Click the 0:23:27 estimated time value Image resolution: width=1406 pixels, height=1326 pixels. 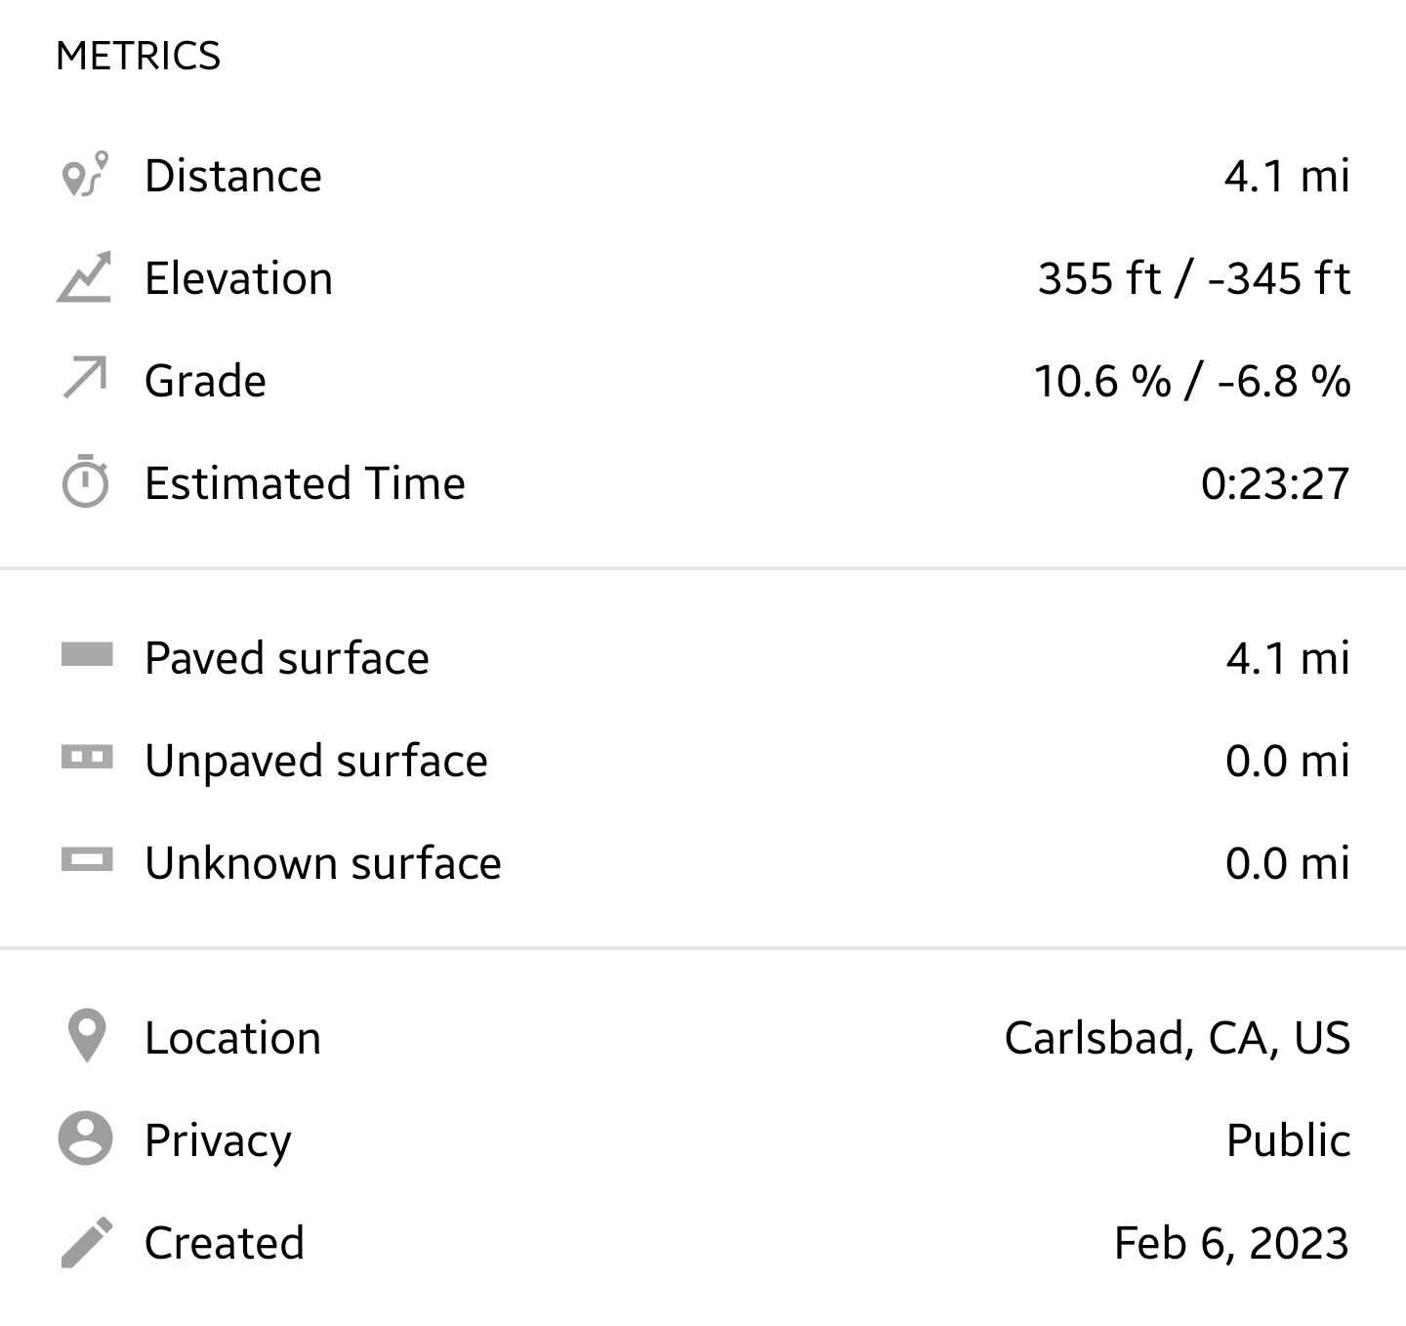[1274, 483]
